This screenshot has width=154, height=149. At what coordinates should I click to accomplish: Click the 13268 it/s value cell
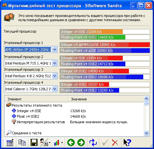coord(78,111)
